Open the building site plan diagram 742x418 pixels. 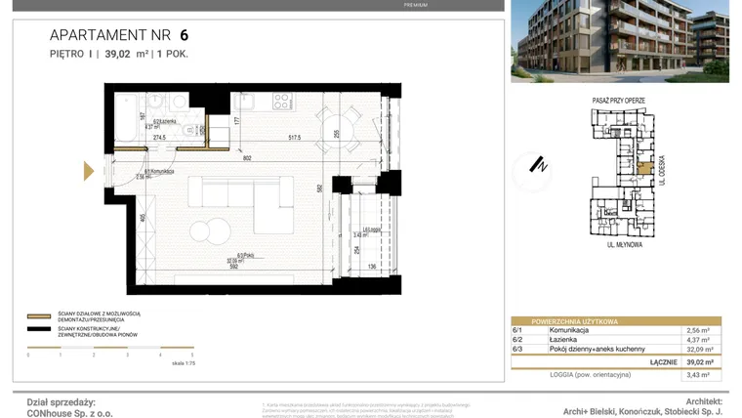click(x=623, y=172)
